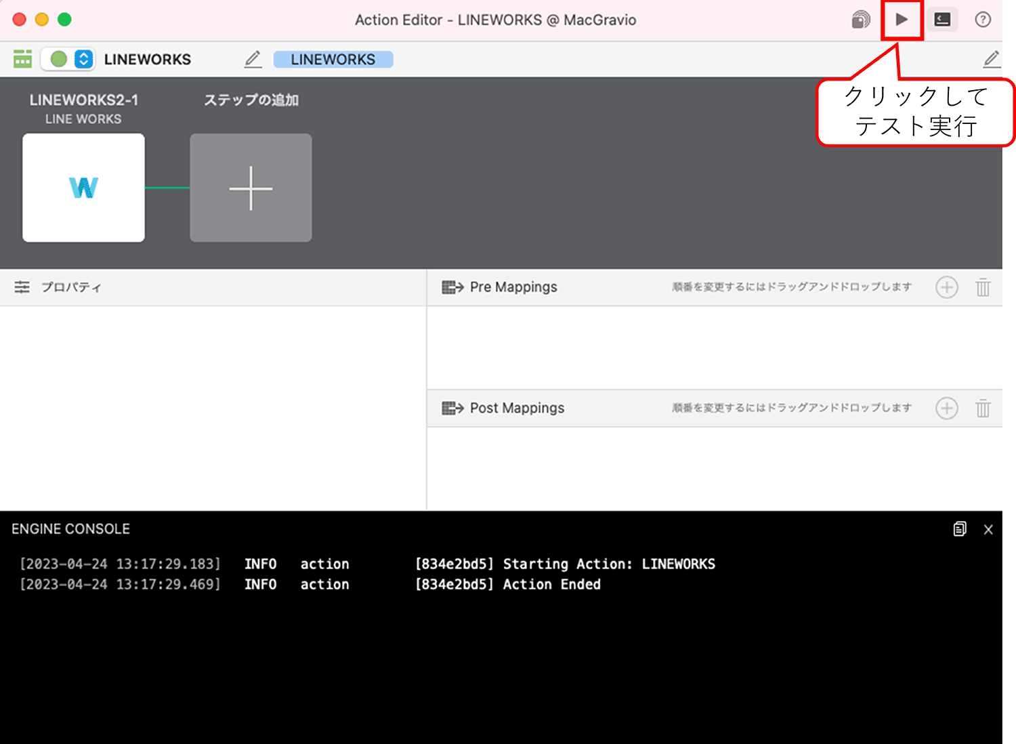Viewport: 1016px width, 744px height.
Task: Close the Engine Console panel
Action: pos(988,529)
